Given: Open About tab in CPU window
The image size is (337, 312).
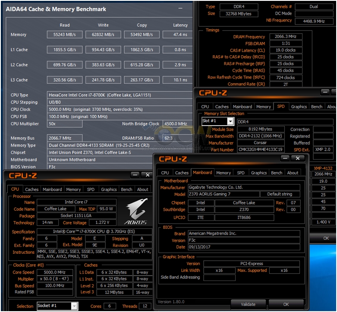Looking at the screenshot, I should [x=142, y=189].
